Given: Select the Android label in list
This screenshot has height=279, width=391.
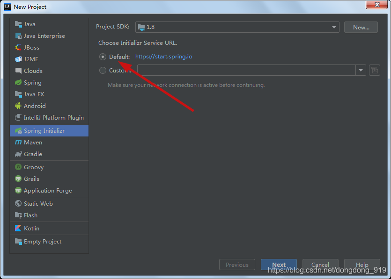Looking at the screenshot, I should [35, 106].
